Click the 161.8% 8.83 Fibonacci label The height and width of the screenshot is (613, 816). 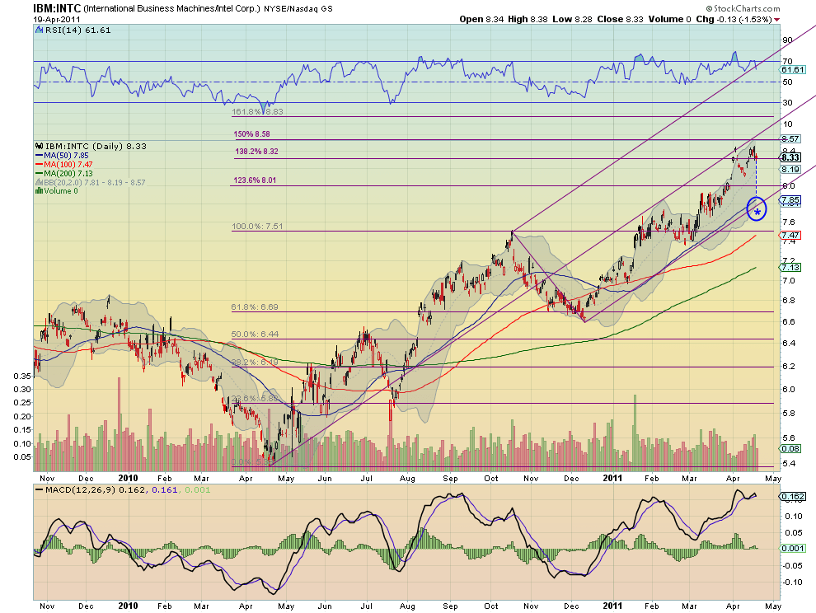pyautogui.click(x=257, y=111)
